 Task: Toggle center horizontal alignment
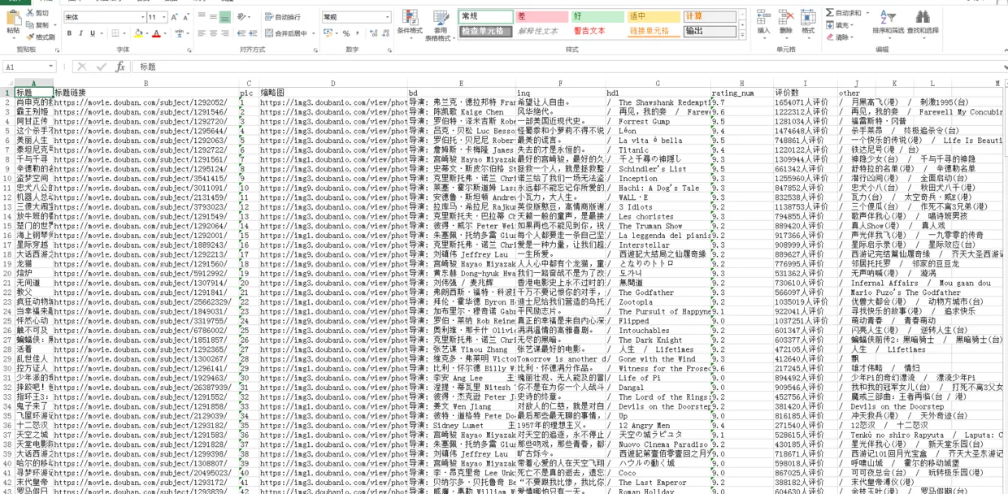pyautogui.click(x=213, y=33)
